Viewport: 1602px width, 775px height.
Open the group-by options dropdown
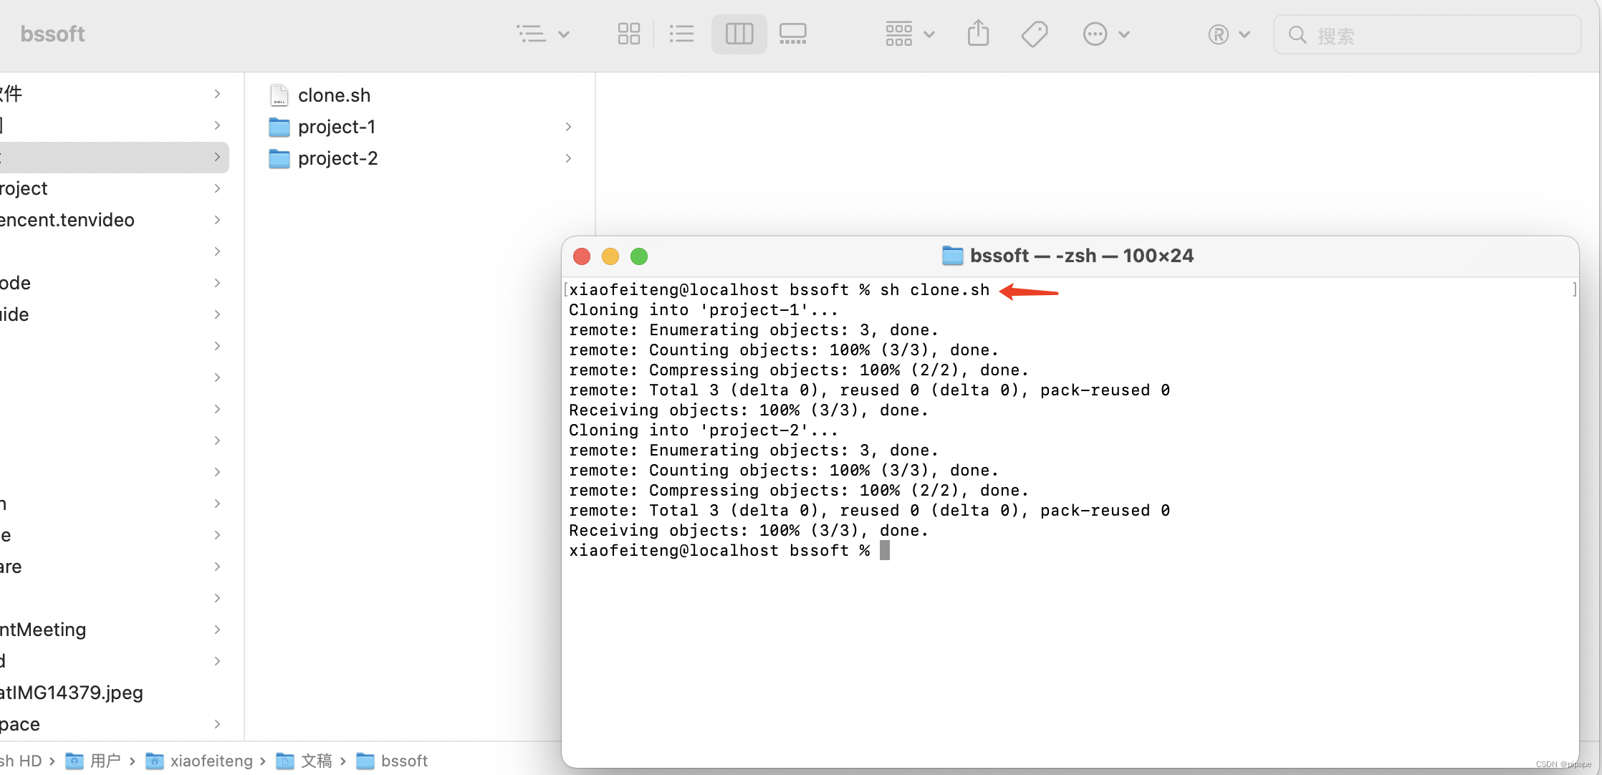pos(909,34)
